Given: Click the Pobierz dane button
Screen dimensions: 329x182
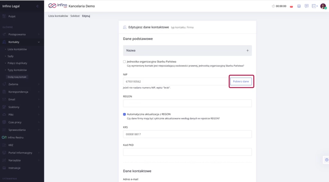Looking at the screenshot, I should tap(241, 82).
